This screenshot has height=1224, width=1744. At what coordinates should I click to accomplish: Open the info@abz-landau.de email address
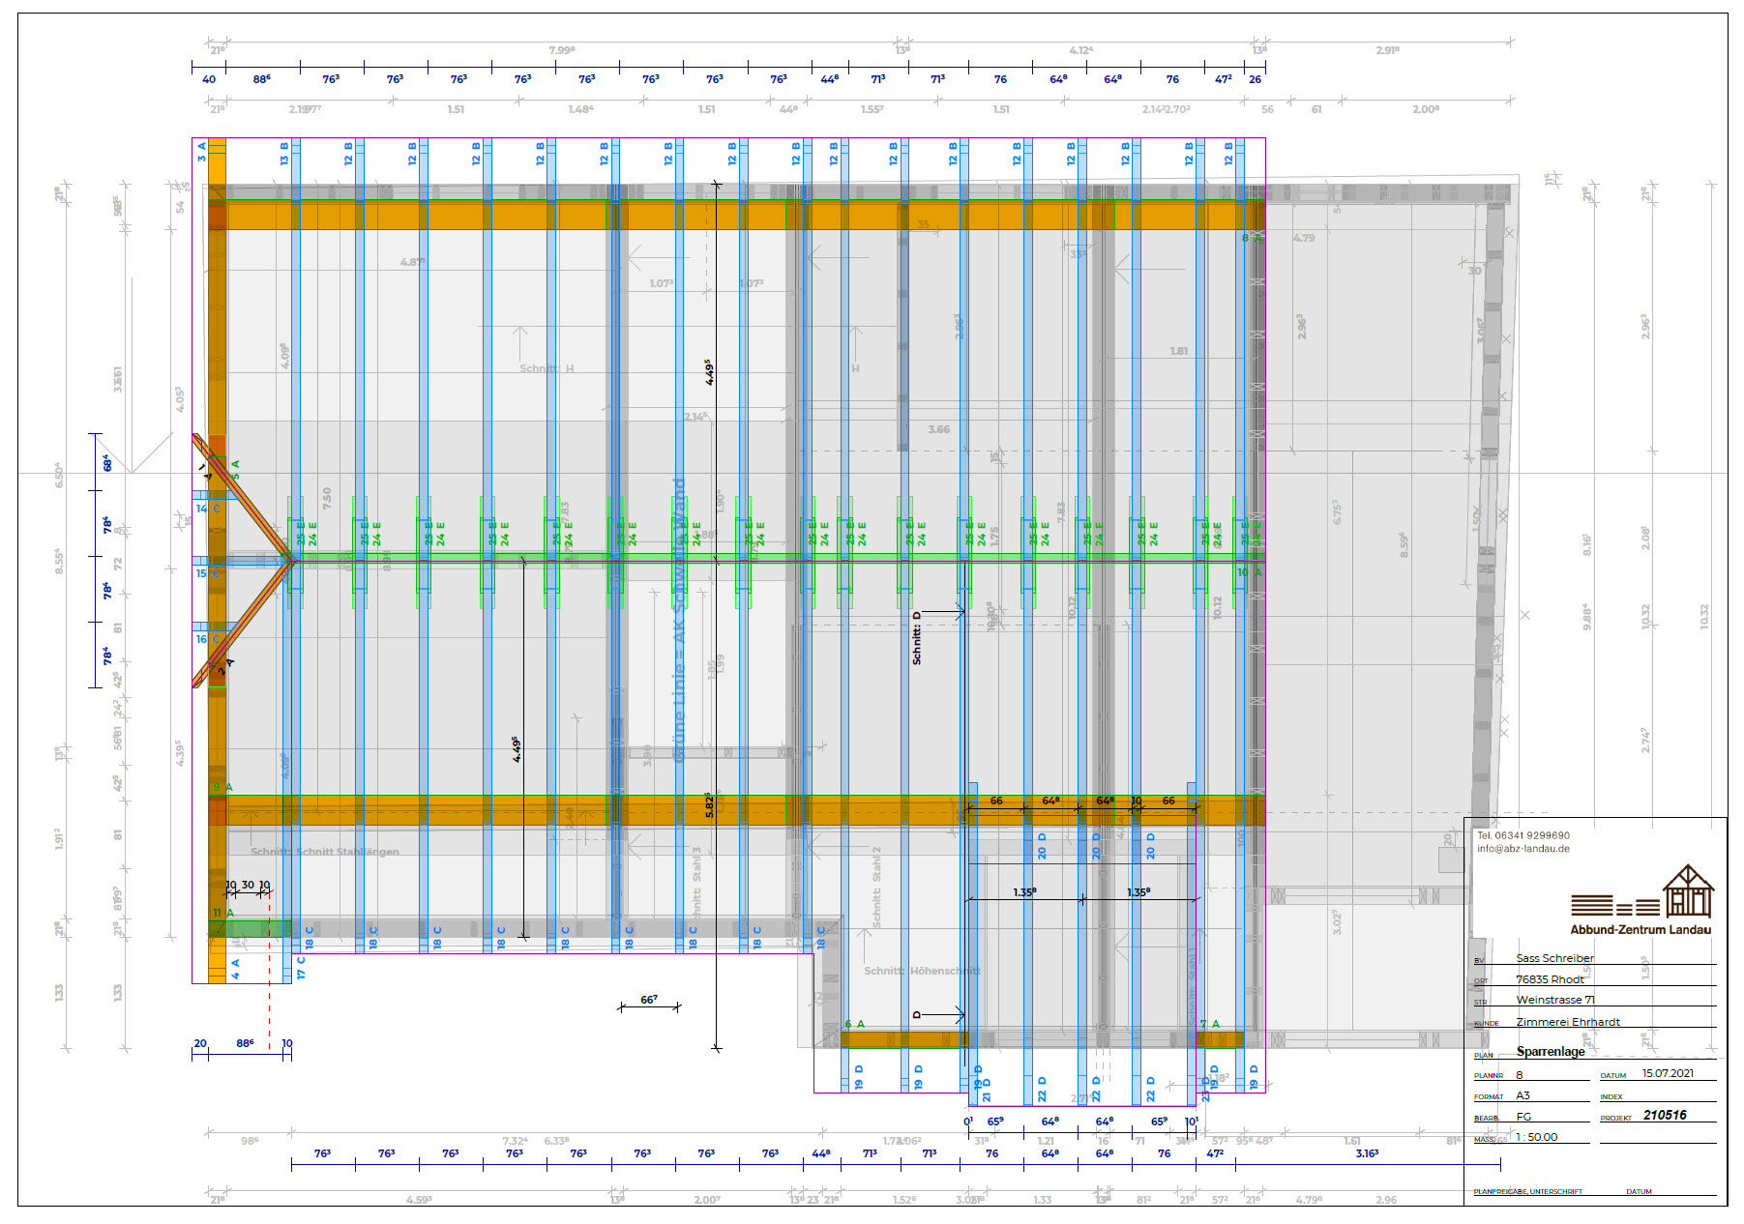click(x=1522, y=849)
